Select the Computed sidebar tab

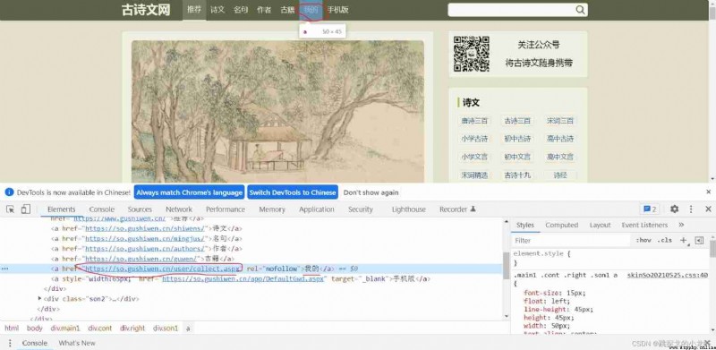[x=562, y=225]
